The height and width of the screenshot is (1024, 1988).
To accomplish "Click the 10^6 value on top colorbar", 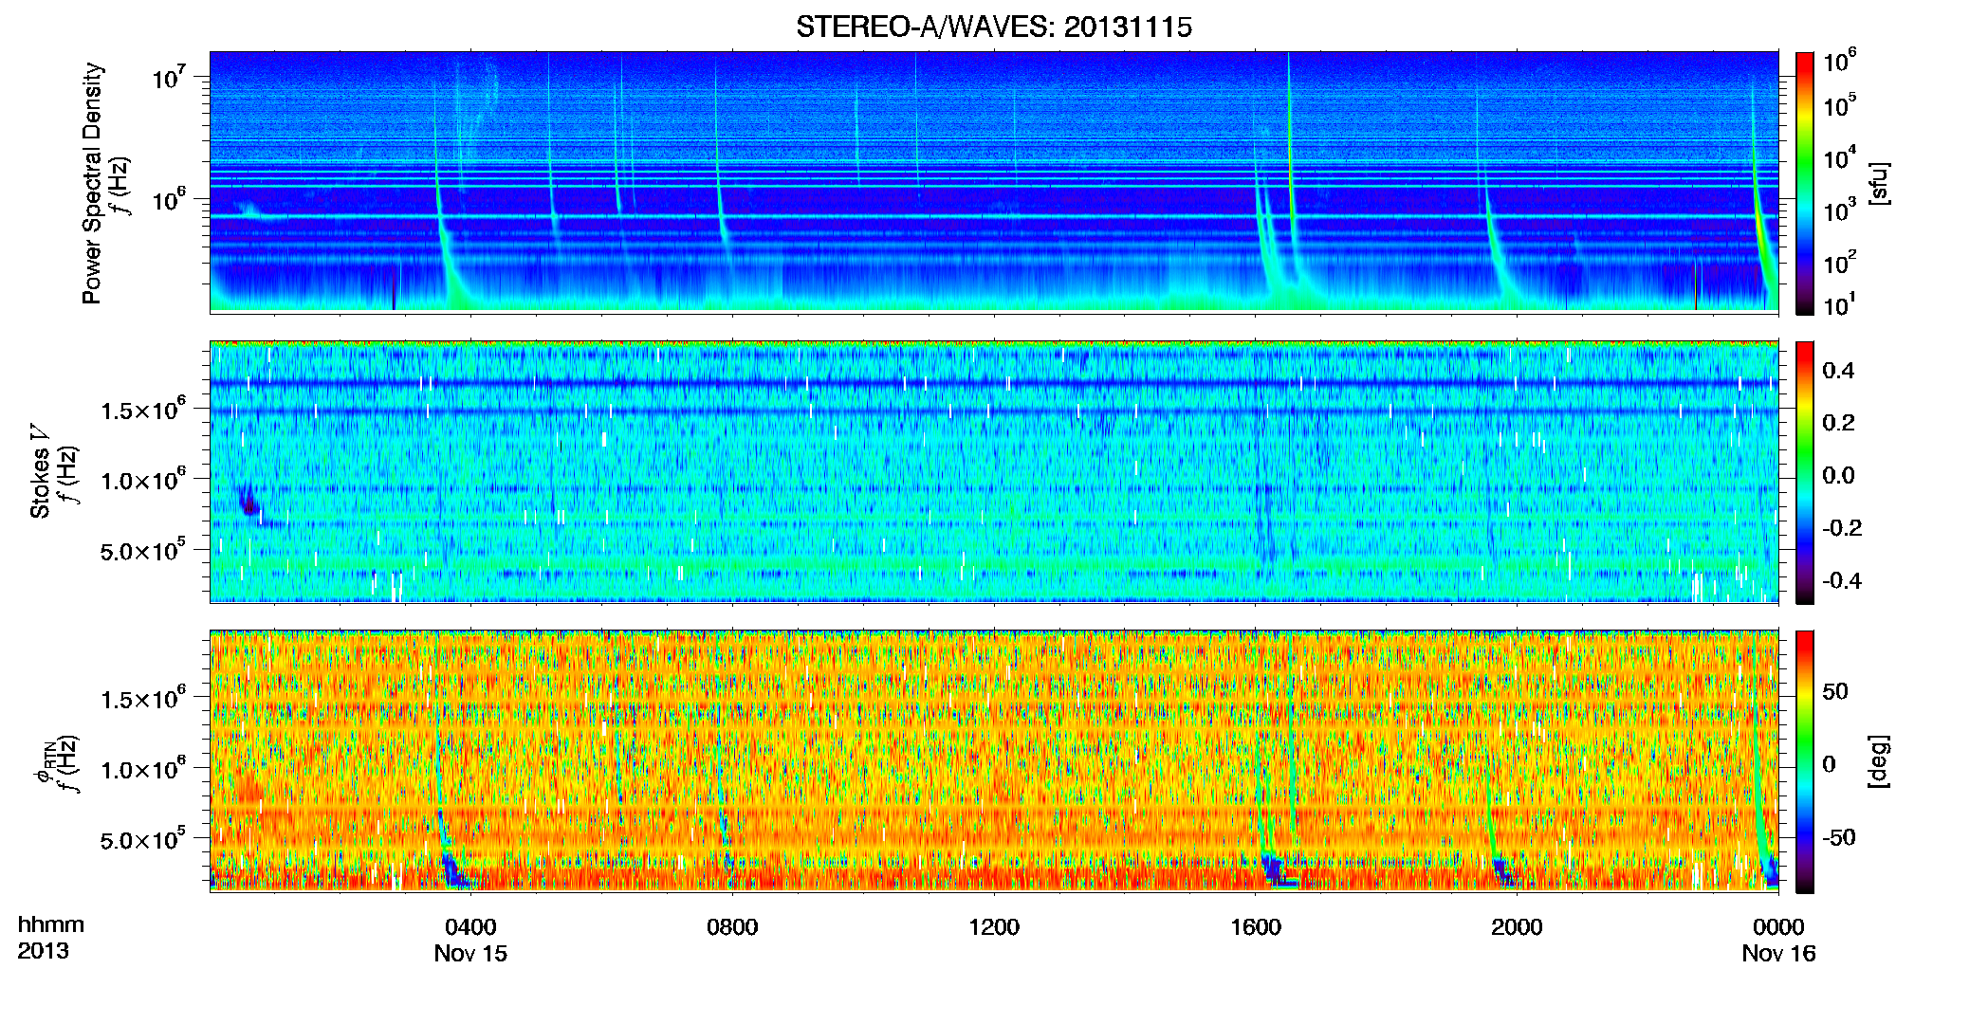I will coord(1840,61).
